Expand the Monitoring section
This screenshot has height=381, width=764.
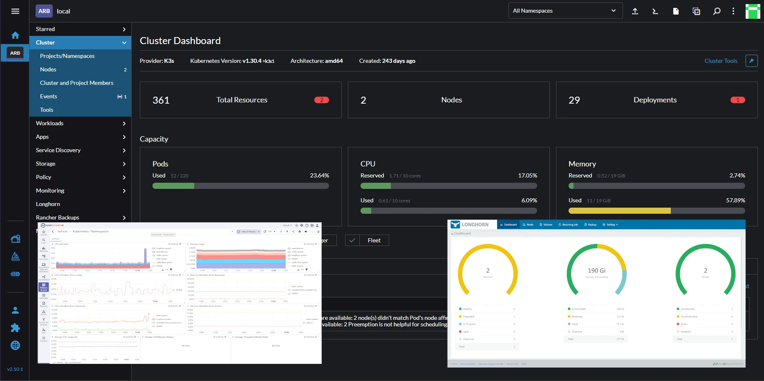[81, 190]
